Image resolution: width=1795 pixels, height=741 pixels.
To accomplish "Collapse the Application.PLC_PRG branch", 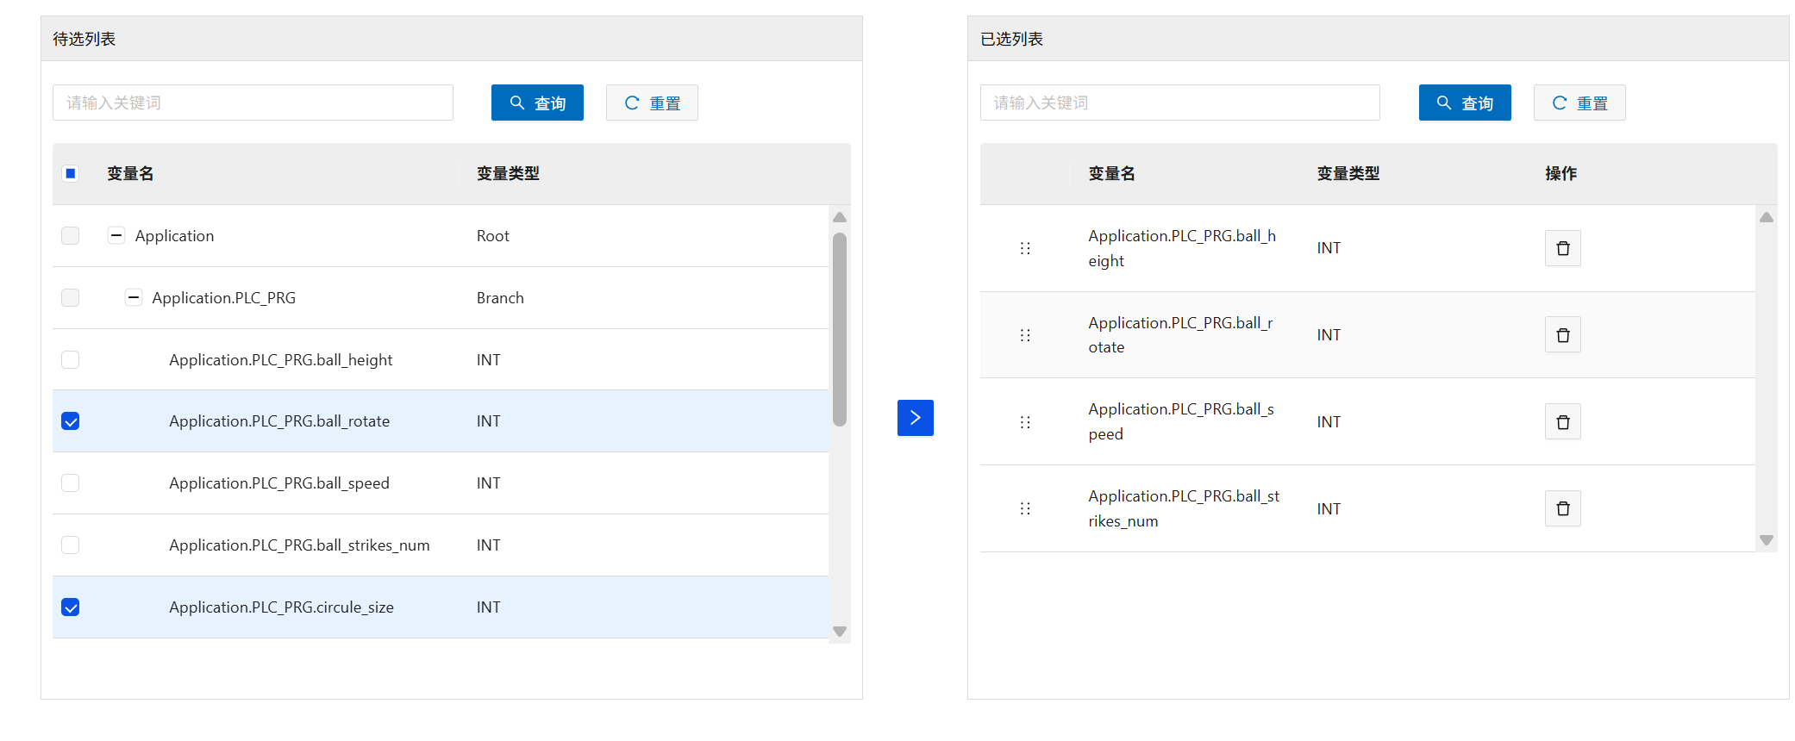I will pyautogui.click(x=134, y=297).
